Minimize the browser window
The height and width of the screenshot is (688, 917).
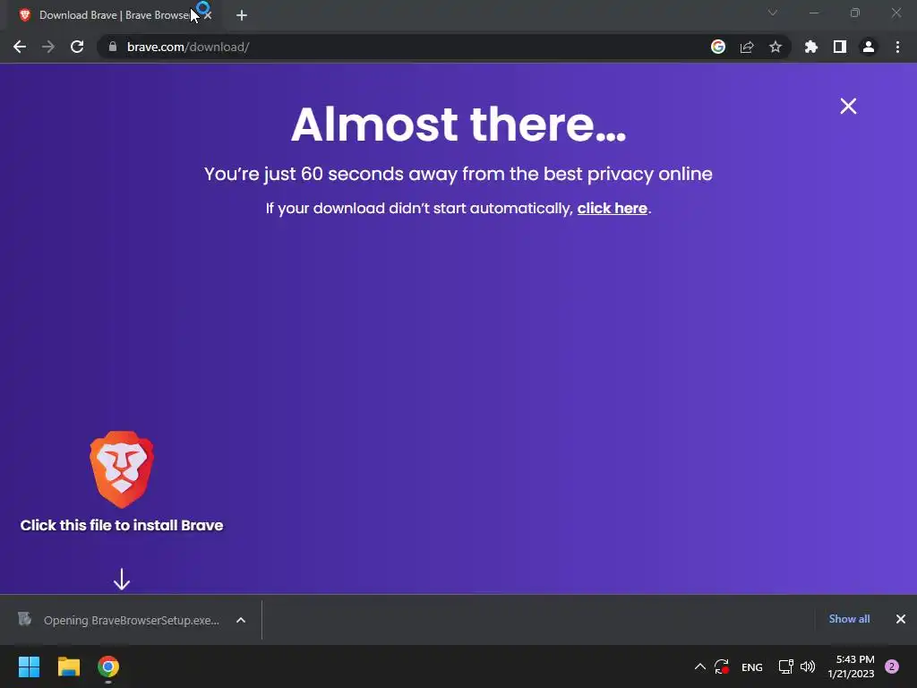tap(814, 13)
